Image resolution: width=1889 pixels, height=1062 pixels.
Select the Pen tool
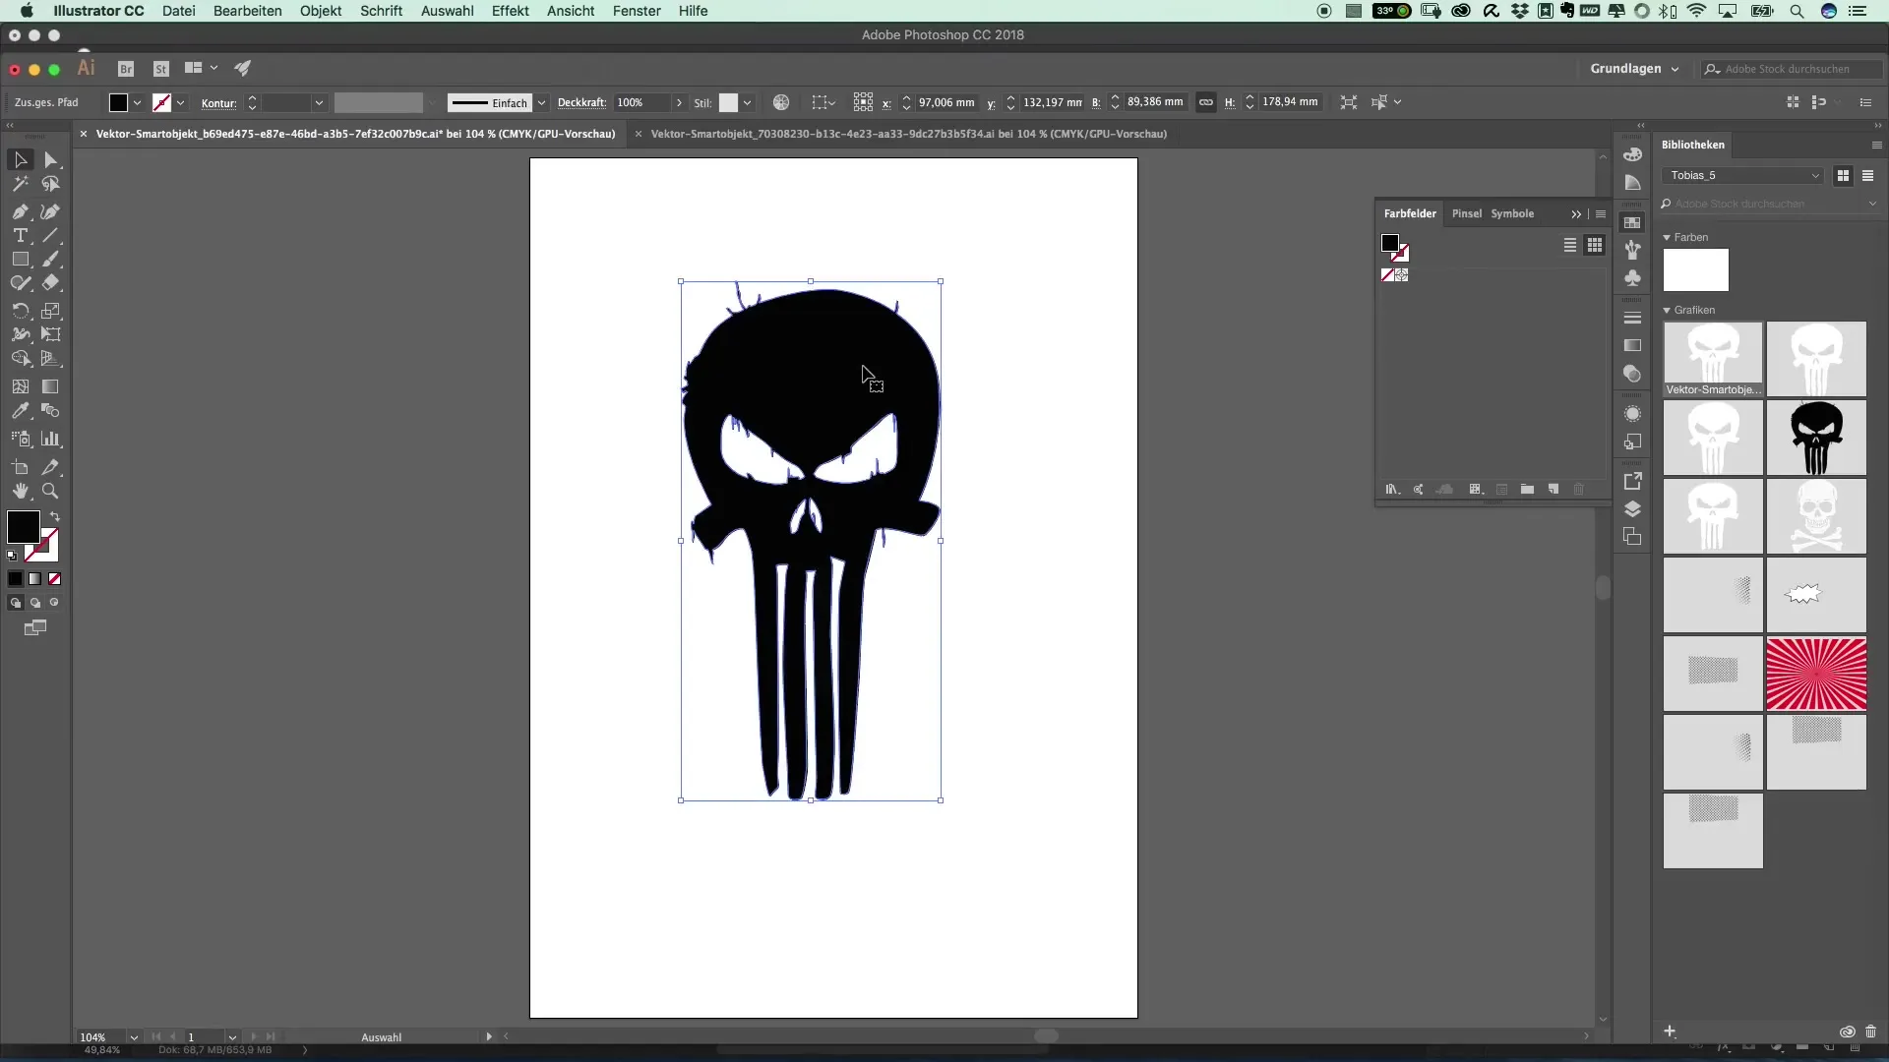pyautogui.click(x=21, y=211)
